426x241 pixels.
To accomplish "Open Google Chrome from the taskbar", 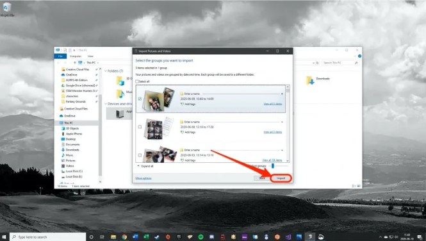I will (x=124, y=237).
